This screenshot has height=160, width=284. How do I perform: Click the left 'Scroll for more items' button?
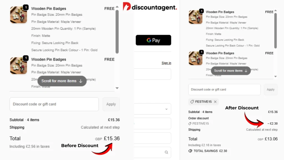click(x=62, y=81)
